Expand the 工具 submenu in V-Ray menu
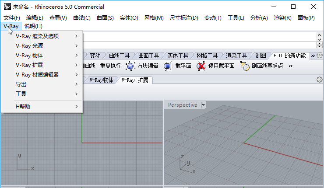324x188 pixels. click(42, 94)
